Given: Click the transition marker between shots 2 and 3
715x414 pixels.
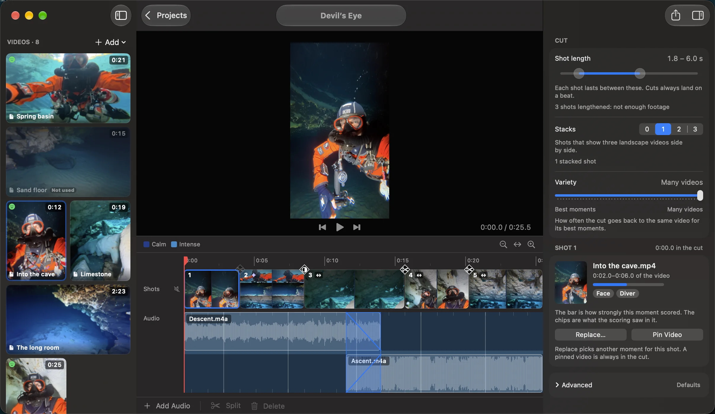Looking at the screenshot, I should [304, 269].
